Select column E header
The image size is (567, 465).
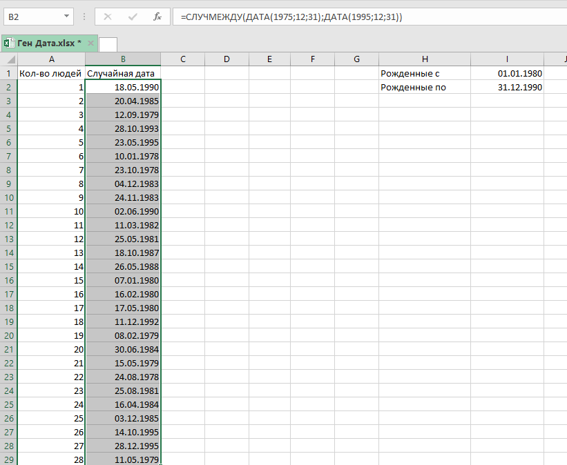click(x=269, y=59)
